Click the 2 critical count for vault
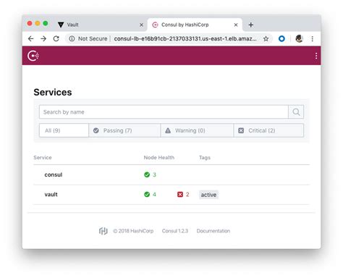This screenshot has height=278, width=343. tap(187, 194)
